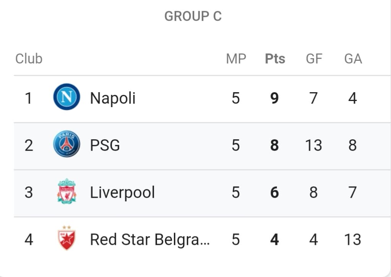Click the Liverpool club crest icon
391x277 pixels.
pyautogui.click(x=67, y=191)
